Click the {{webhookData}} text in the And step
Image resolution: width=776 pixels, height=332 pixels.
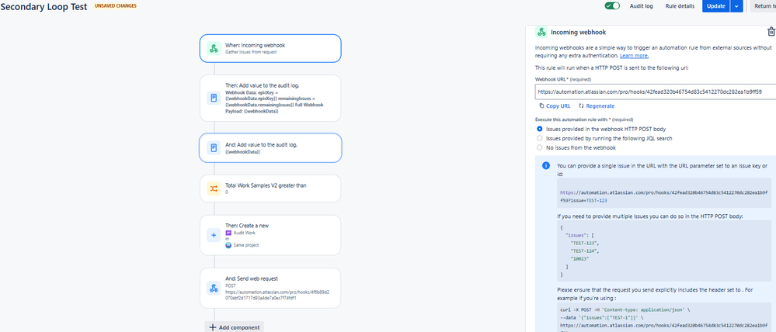click(243, 152)
